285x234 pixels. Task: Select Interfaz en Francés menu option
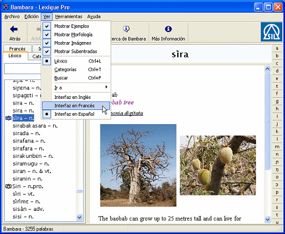(x=76, y=106)
